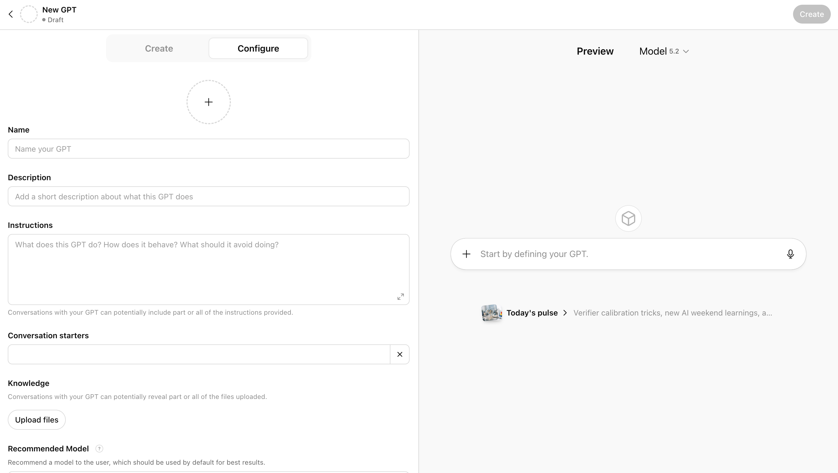Expand the Today's pulse news item
The width and height of the screenshot is (838, 473).
(x=565, y=313)
